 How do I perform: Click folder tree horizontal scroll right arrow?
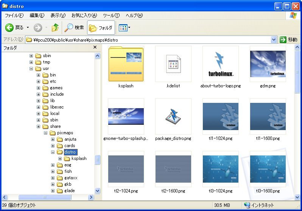point(91,197)
